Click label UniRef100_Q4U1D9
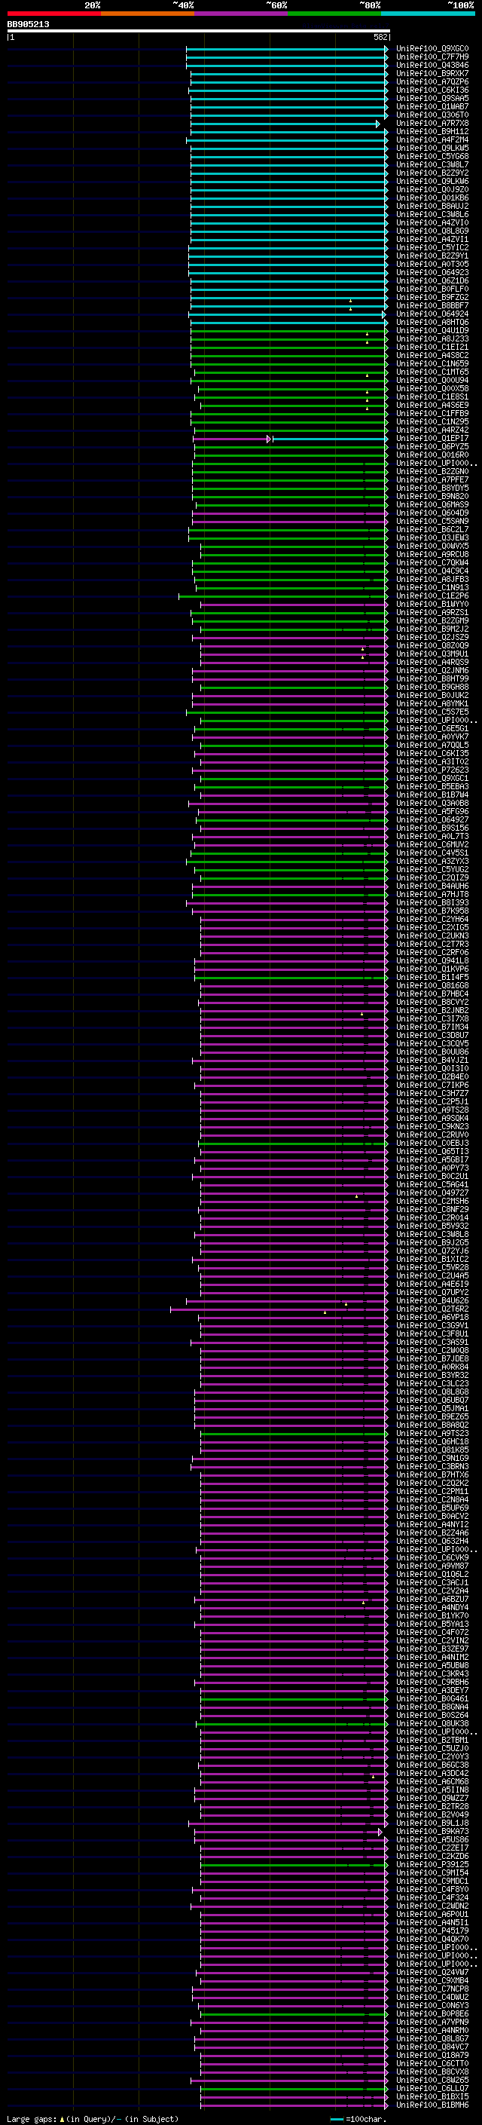 [x=432, y=331]
